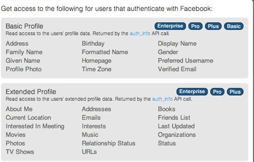Click the Pro badge in Basic Profile
Image resolution: width=254 pixels, height=162 pixels.
tap(195, 26)
